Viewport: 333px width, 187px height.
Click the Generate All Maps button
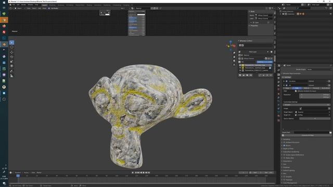[x=308, y=136]
